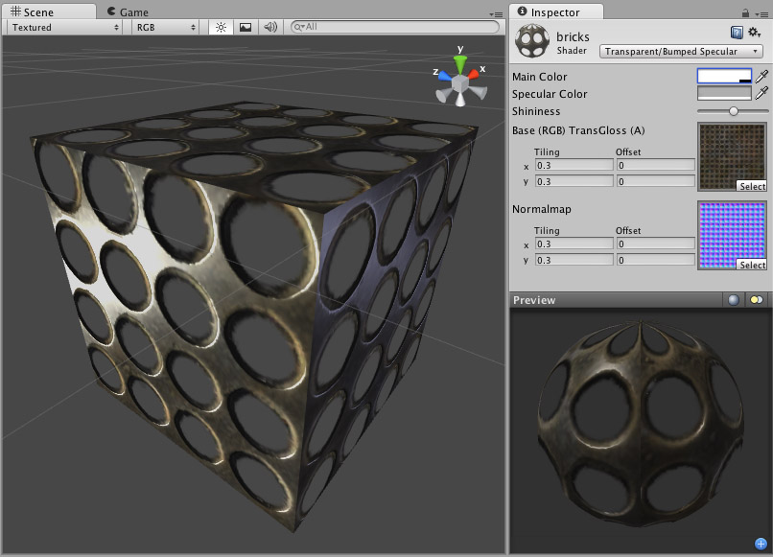Open the Transparent/Bumped Specular shader dropdown
773x557 pixels.
[x=681, y=50]
